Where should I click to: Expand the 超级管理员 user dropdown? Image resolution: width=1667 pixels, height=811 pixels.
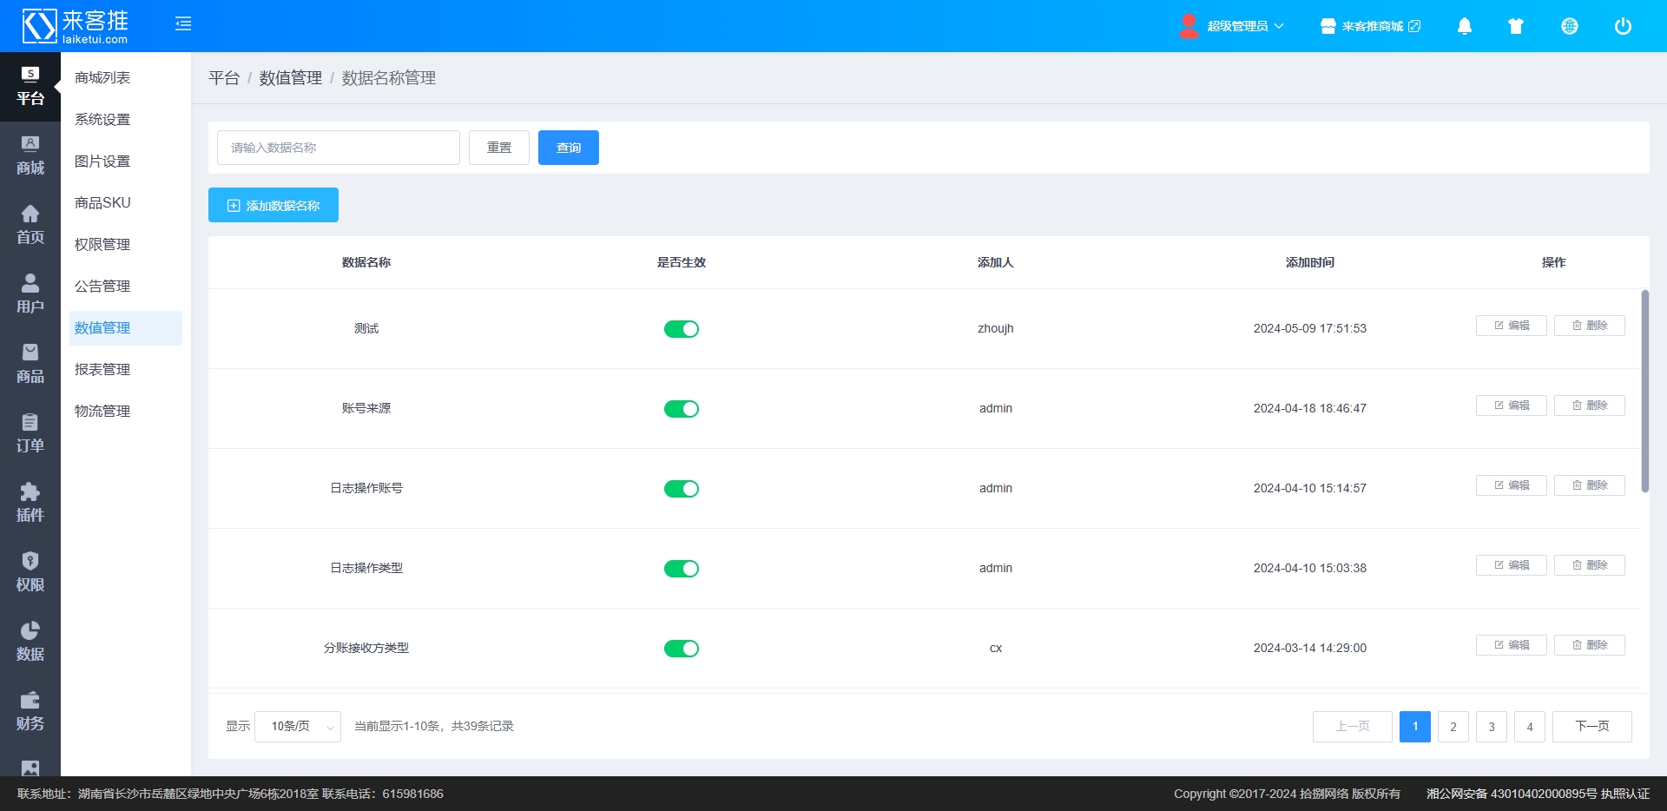(1233, 26)
